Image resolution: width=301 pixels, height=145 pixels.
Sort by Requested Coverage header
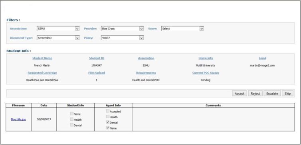pos(42,73)
